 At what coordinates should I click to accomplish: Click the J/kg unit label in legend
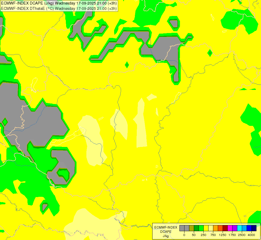click(166, 236)
